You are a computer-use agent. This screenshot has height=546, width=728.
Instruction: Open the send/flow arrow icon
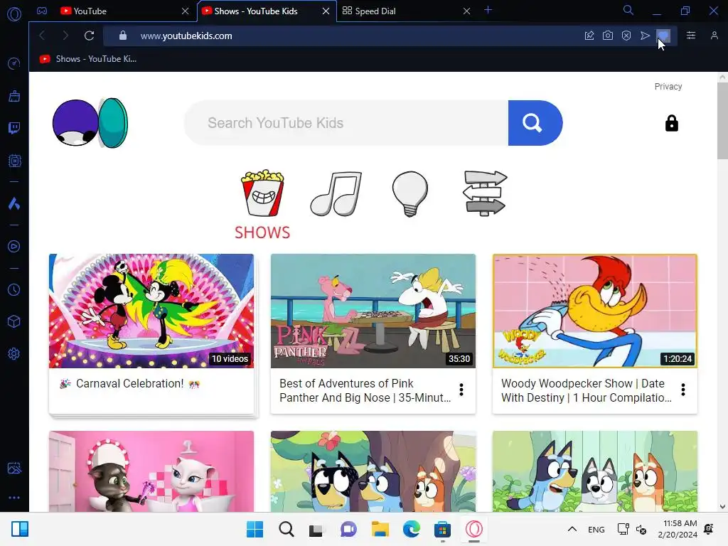coord(645,36)
